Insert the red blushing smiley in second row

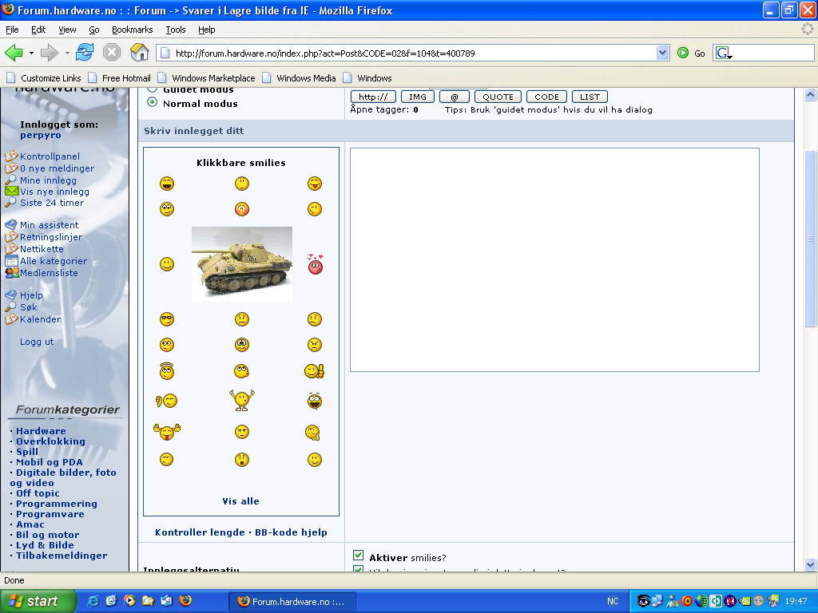pyautogui.click(x=241, y=209)
